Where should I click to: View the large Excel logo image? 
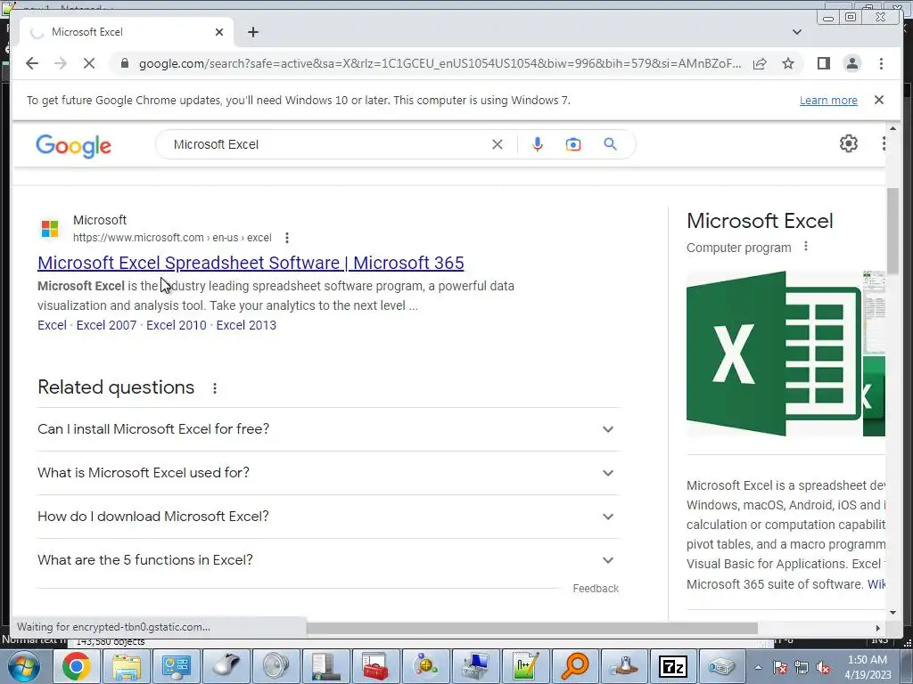[774, 353]
